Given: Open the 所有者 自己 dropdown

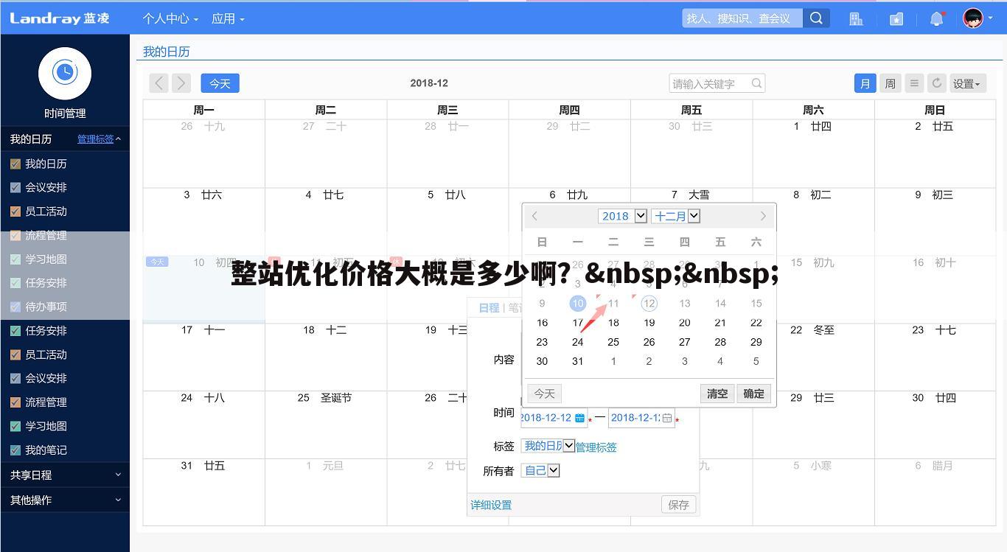Looking at the screenshot, I should pyautogui.click(x=540, y=470).
